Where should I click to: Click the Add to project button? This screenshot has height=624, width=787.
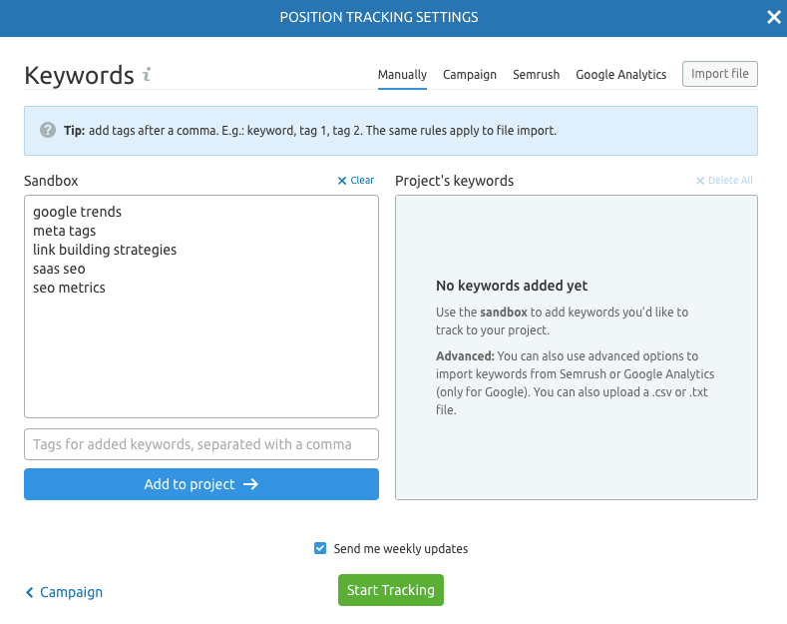(201, 484)
